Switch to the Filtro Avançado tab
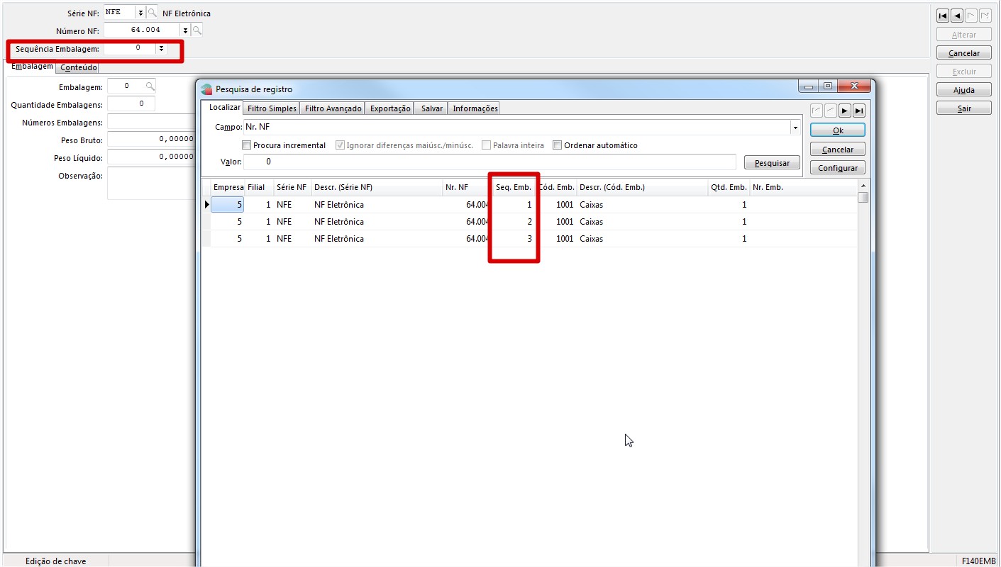The height and width of the screenshot is (567, 1001). point(333,108)
